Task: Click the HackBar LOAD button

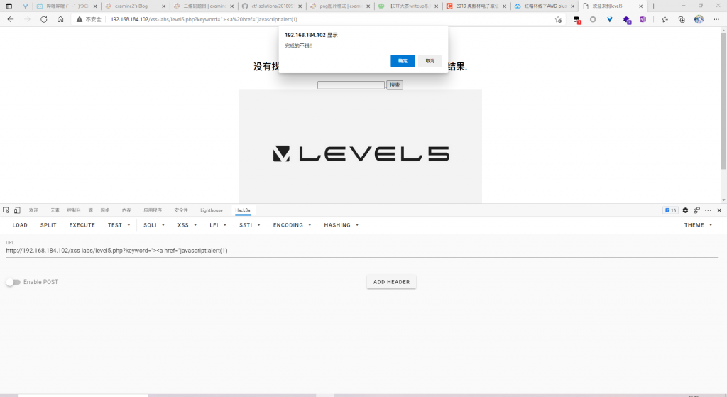Action: pos(20,225)
